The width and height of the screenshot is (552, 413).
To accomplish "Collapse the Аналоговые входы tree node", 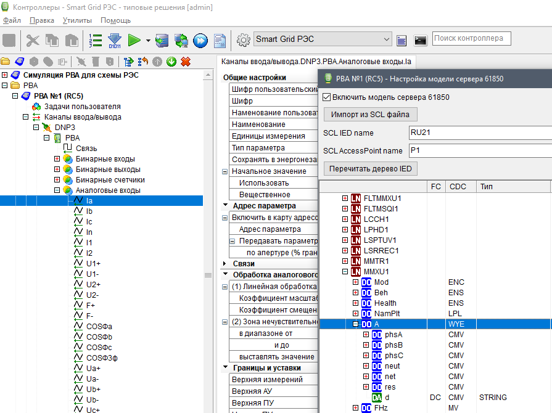I will point(57,190).
